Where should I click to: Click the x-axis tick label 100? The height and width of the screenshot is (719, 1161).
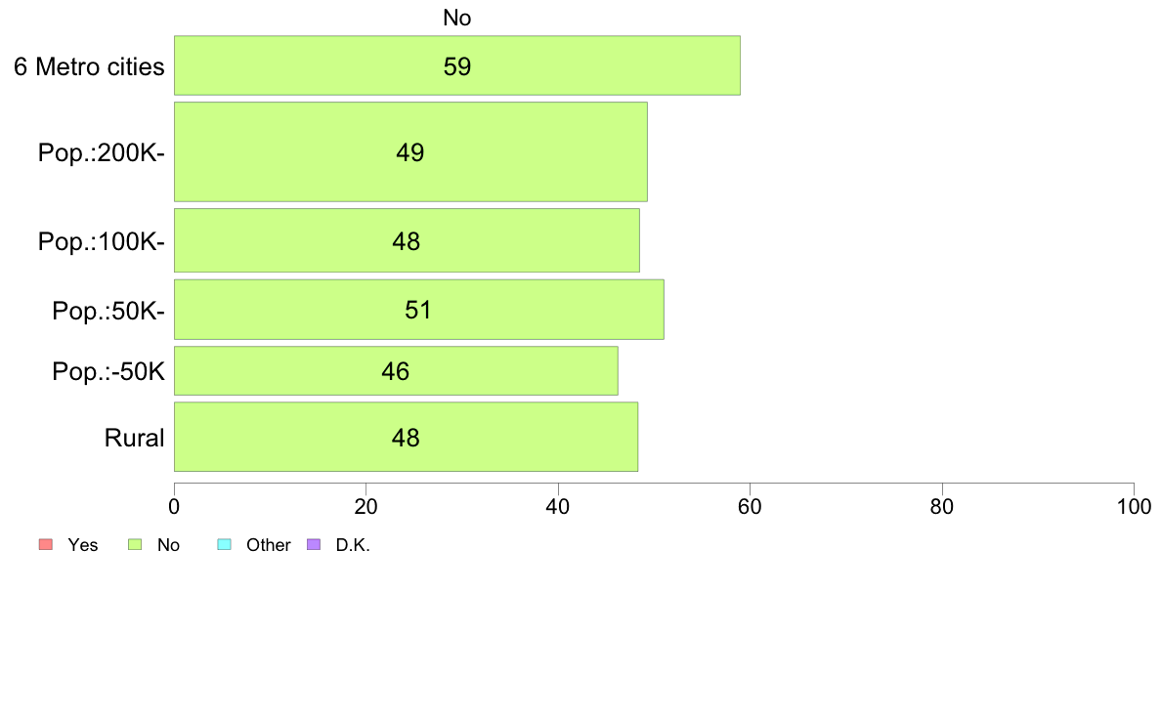coord(1134,506)
